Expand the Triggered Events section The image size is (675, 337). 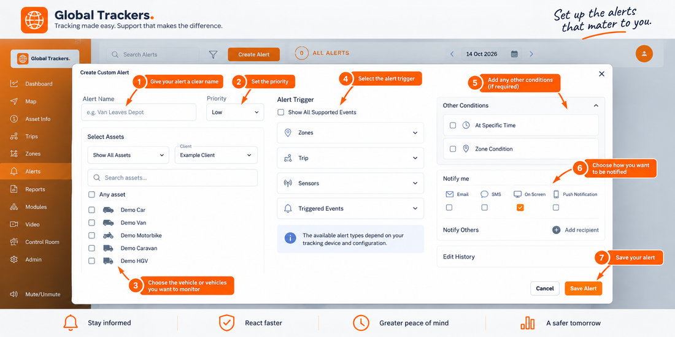click(350, 208)
